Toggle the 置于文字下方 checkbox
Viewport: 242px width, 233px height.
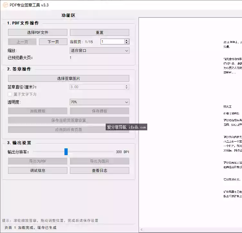click(x=10, y=94)
